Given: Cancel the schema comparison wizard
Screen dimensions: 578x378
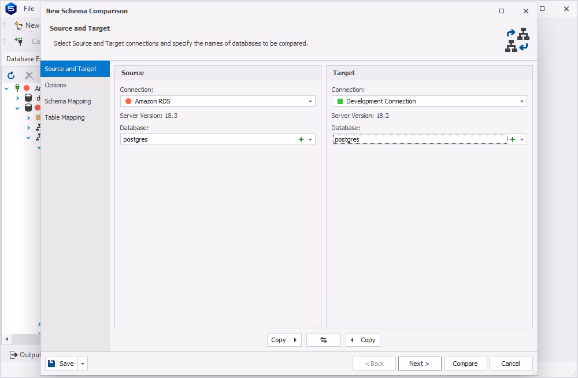Looking at the screenshot, I should tap(511, 364).
